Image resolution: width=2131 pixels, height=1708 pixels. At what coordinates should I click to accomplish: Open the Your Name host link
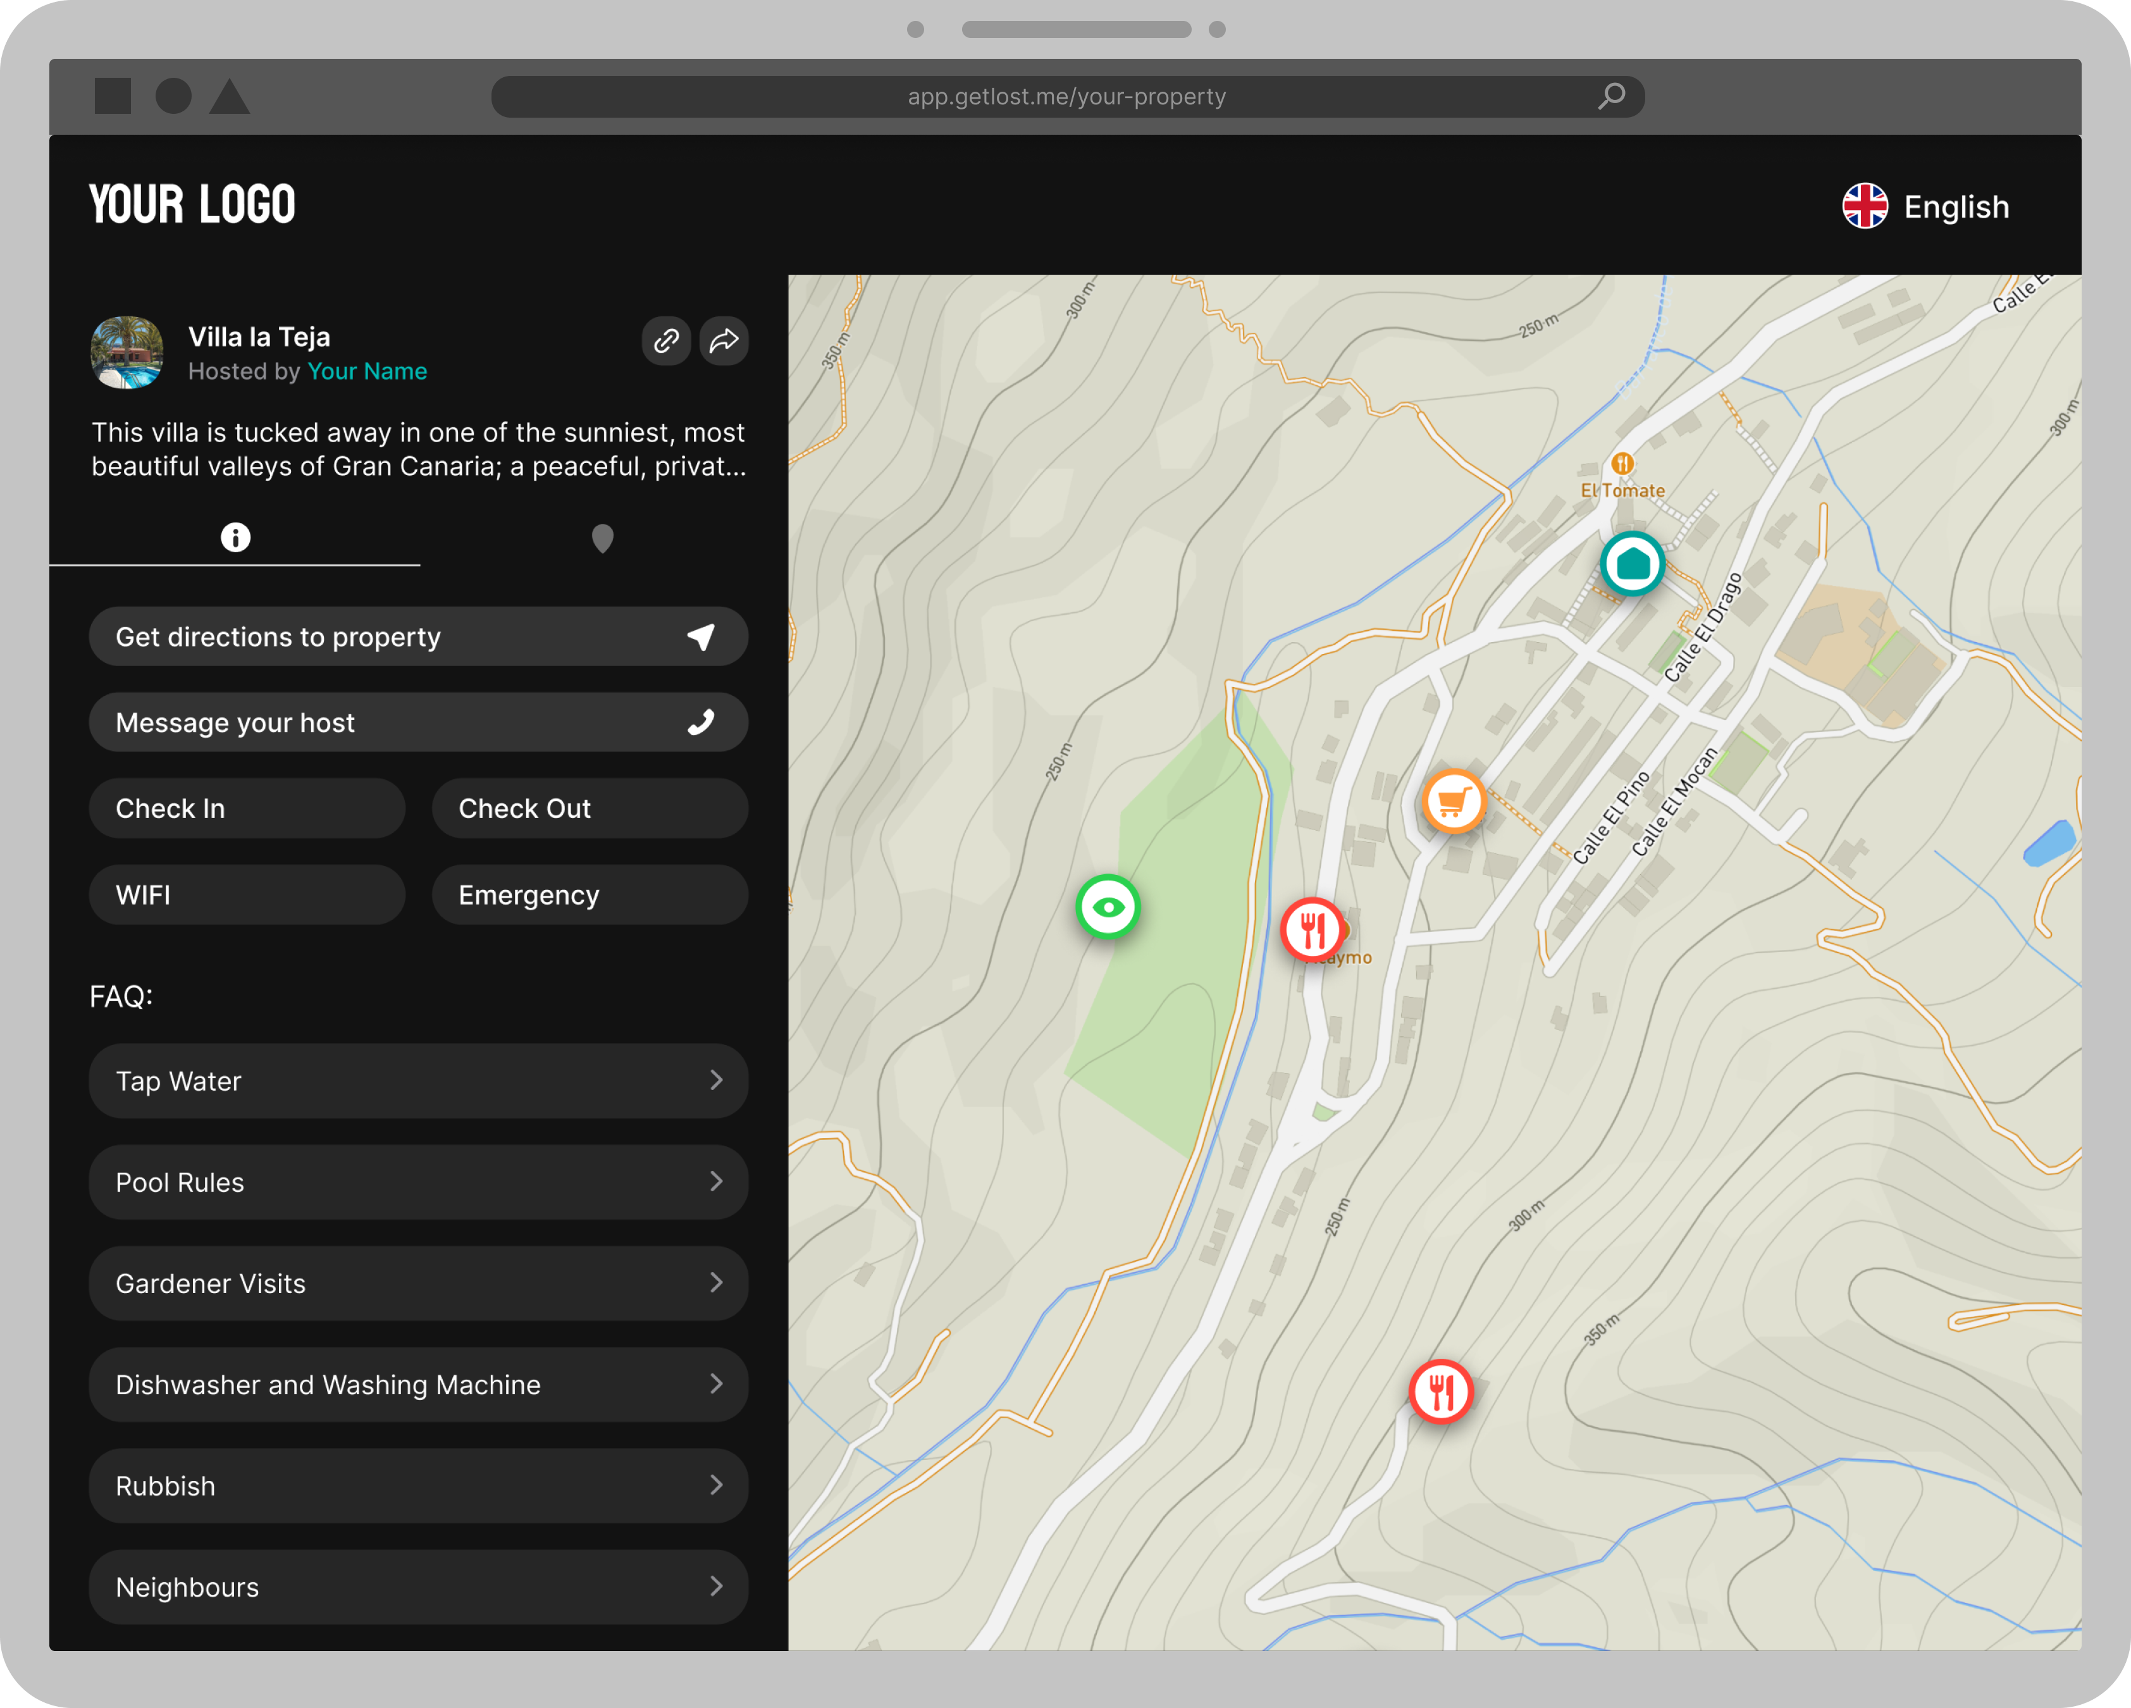tap(367, 372)
